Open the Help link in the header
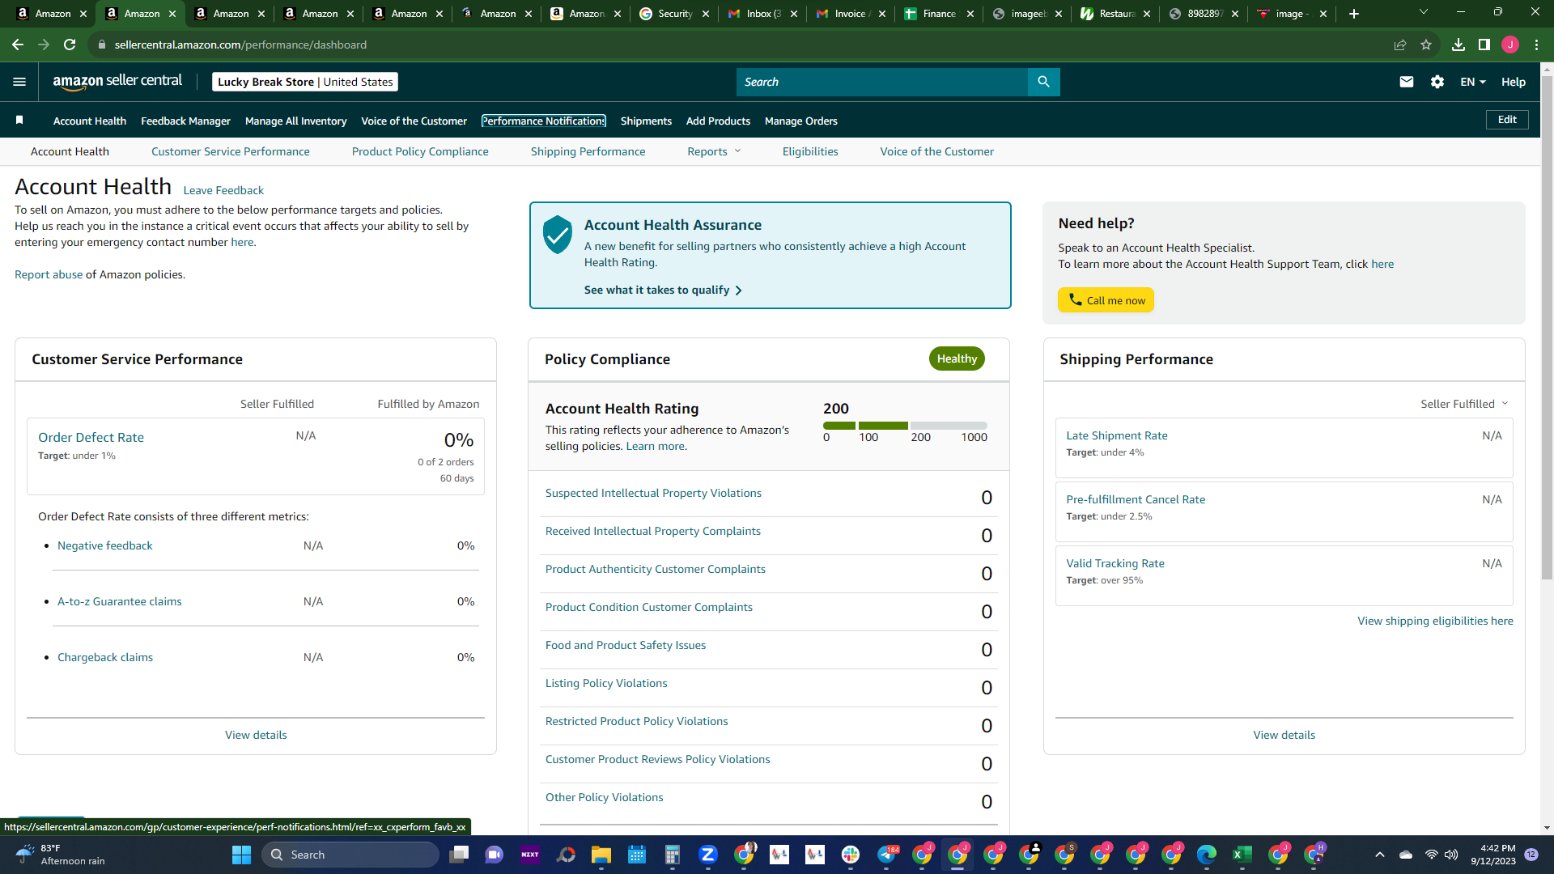Image resolution: width=1554 pixels, height=874 pixels. pos(1514,82)
